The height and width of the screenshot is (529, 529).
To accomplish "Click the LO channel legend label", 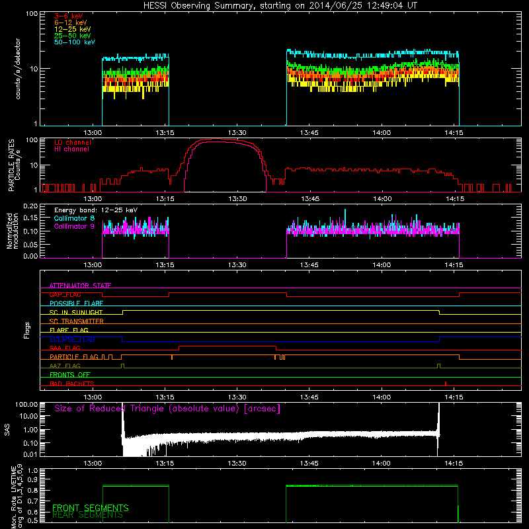I will [73, 142].
